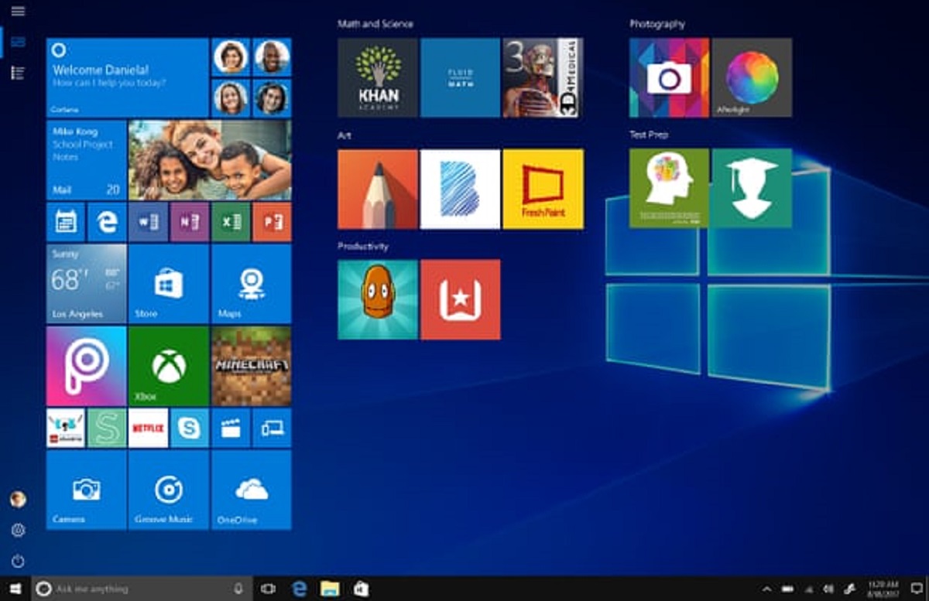Show hidden system tray icons
This screenshot has width=929, height=601.
[x=766, y=589]
